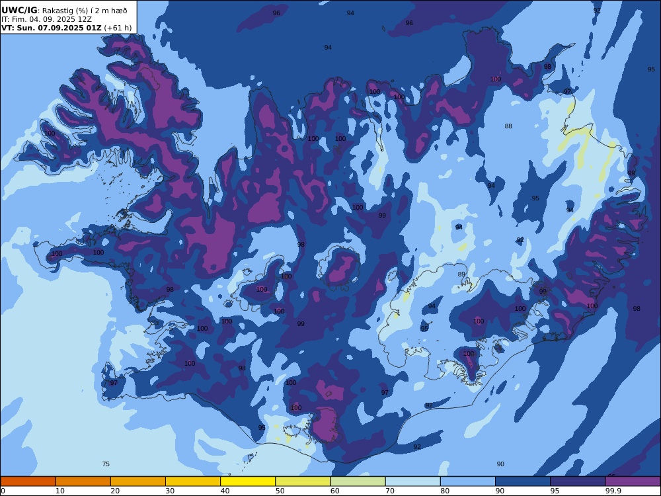Click the '(+61 h)' forecast offset text
The image size is (661, 496).
(x=118, y=28)
